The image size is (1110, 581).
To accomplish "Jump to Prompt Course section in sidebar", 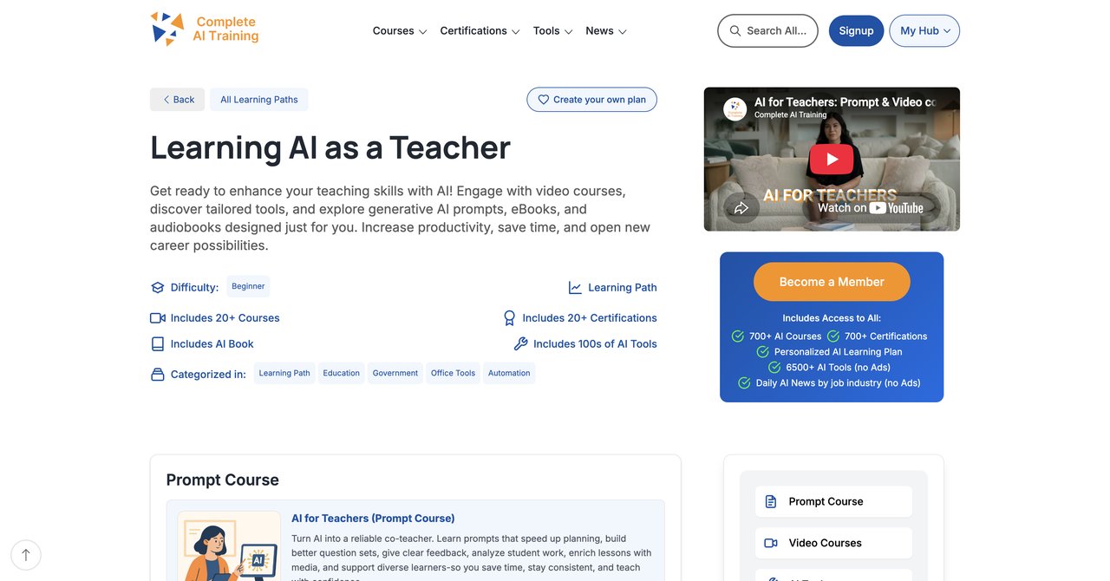I will click(833, 501).
